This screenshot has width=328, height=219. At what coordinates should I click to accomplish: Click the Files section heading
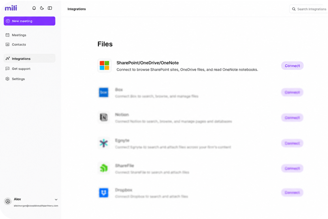click(x=105, y=44)
